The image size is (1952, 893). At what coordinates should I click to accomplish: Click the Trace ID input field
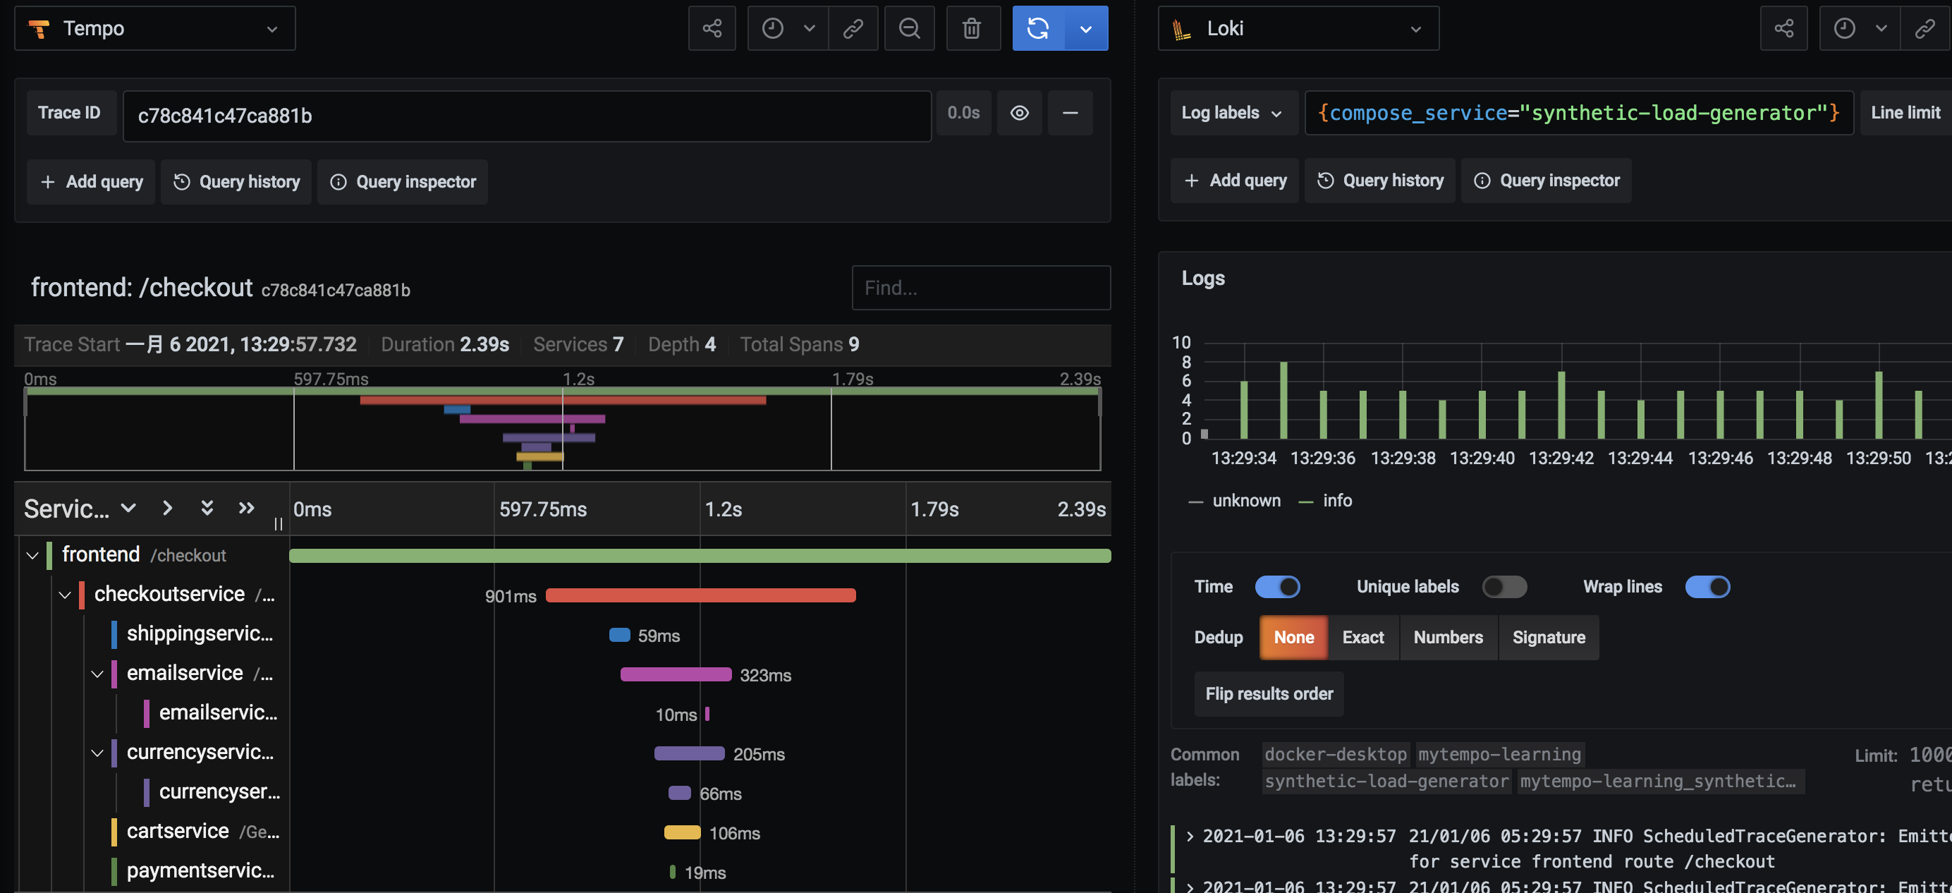527,116
